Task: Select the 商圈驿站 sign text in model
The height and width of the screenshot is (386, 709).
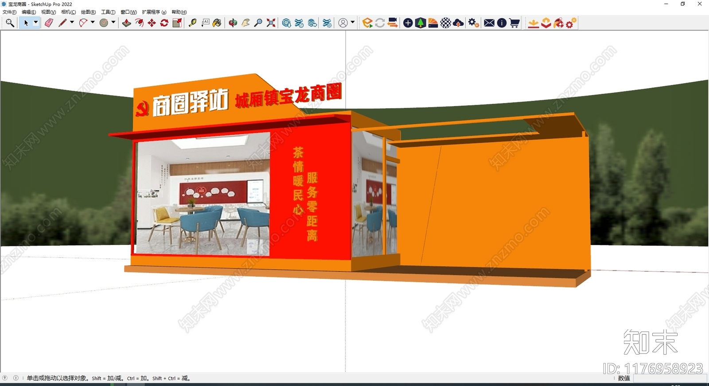Action: (190, 103)
